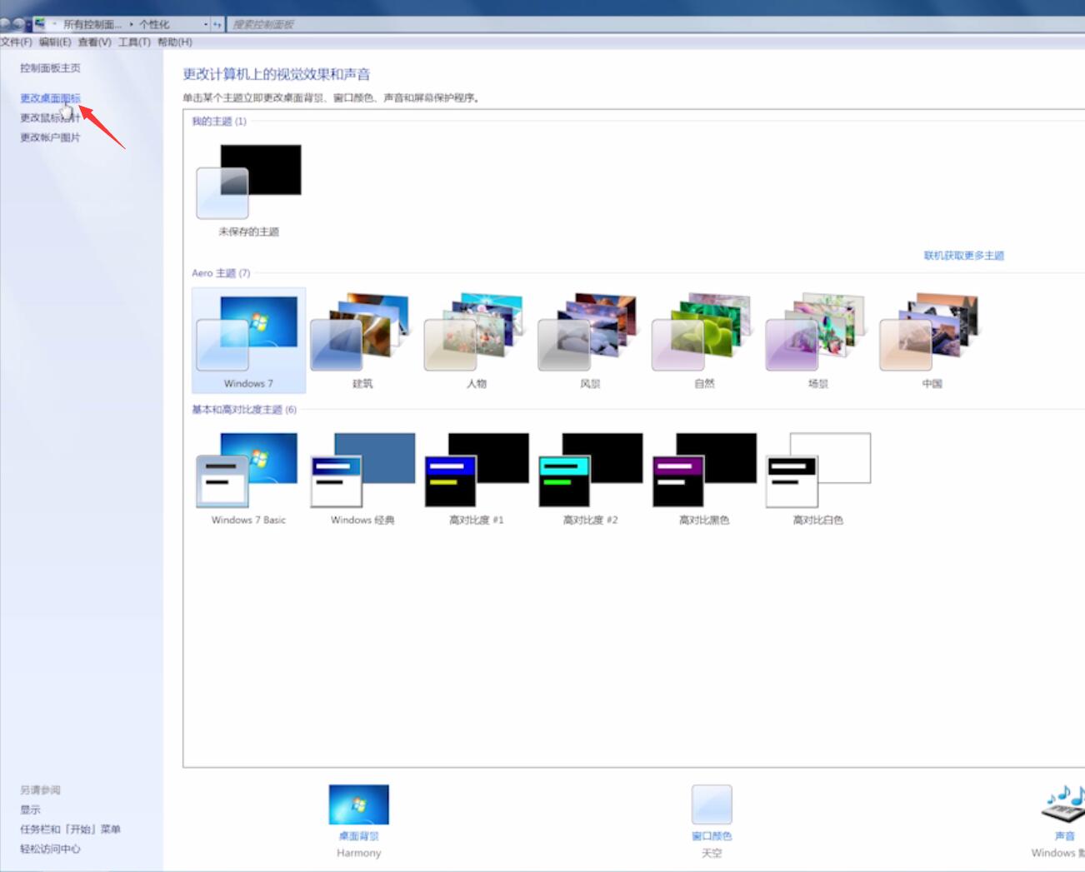Click the 更改帐户图片 link
The height and width of the screenshot is (872, 1085).
click(x=50, y=137)
